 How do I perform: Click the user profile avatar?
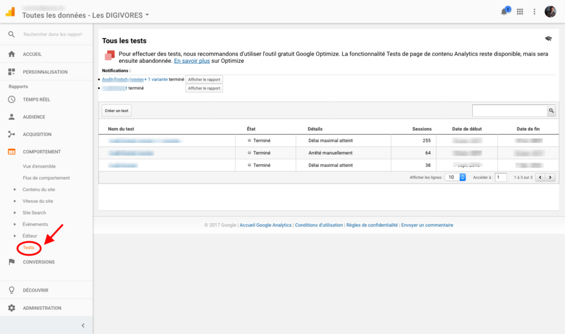click(x=550, y=12)
